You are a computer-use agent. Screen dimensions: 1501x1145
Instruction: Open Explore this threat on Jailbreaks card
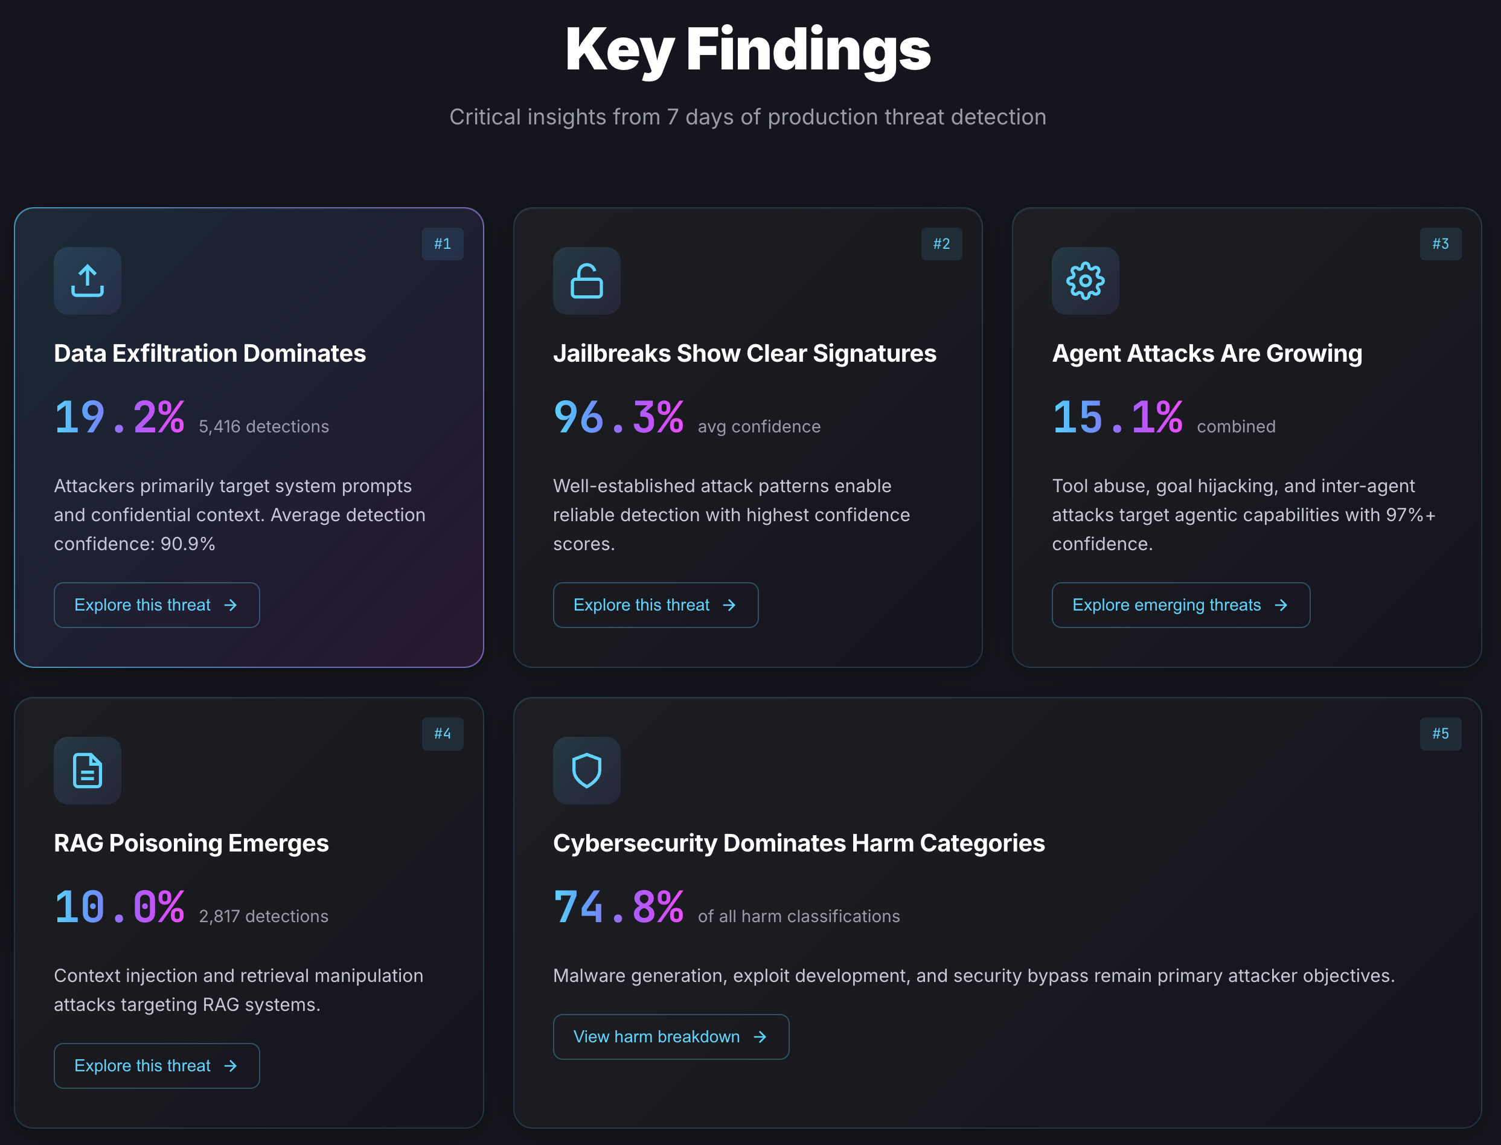coord(654,605)
